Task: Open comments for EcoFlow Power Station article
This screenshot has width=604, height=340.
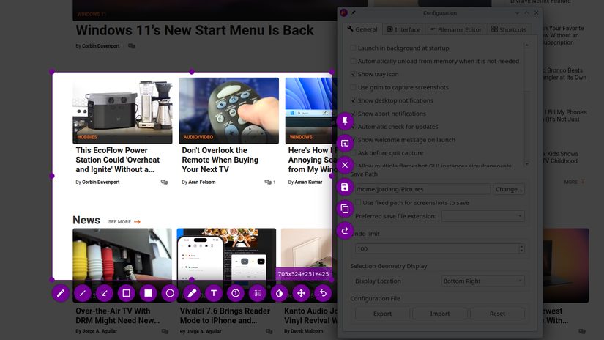Action: tap(164, 182)
